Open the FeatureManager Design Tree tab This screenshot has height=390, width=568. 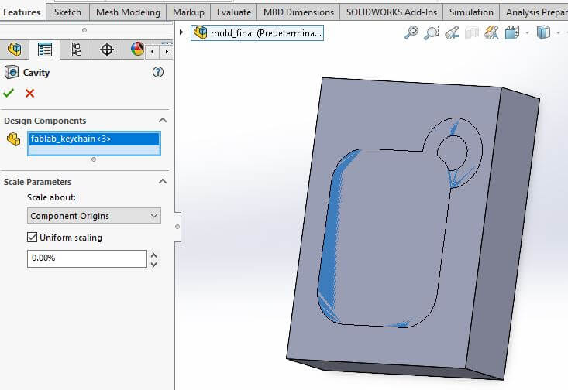14,50
